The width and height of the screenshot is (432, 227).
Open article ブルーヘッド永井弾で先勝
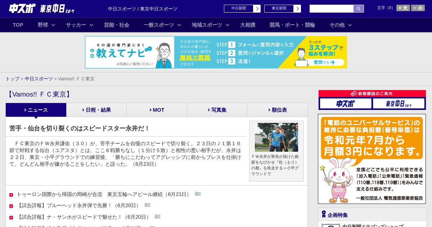78,205
